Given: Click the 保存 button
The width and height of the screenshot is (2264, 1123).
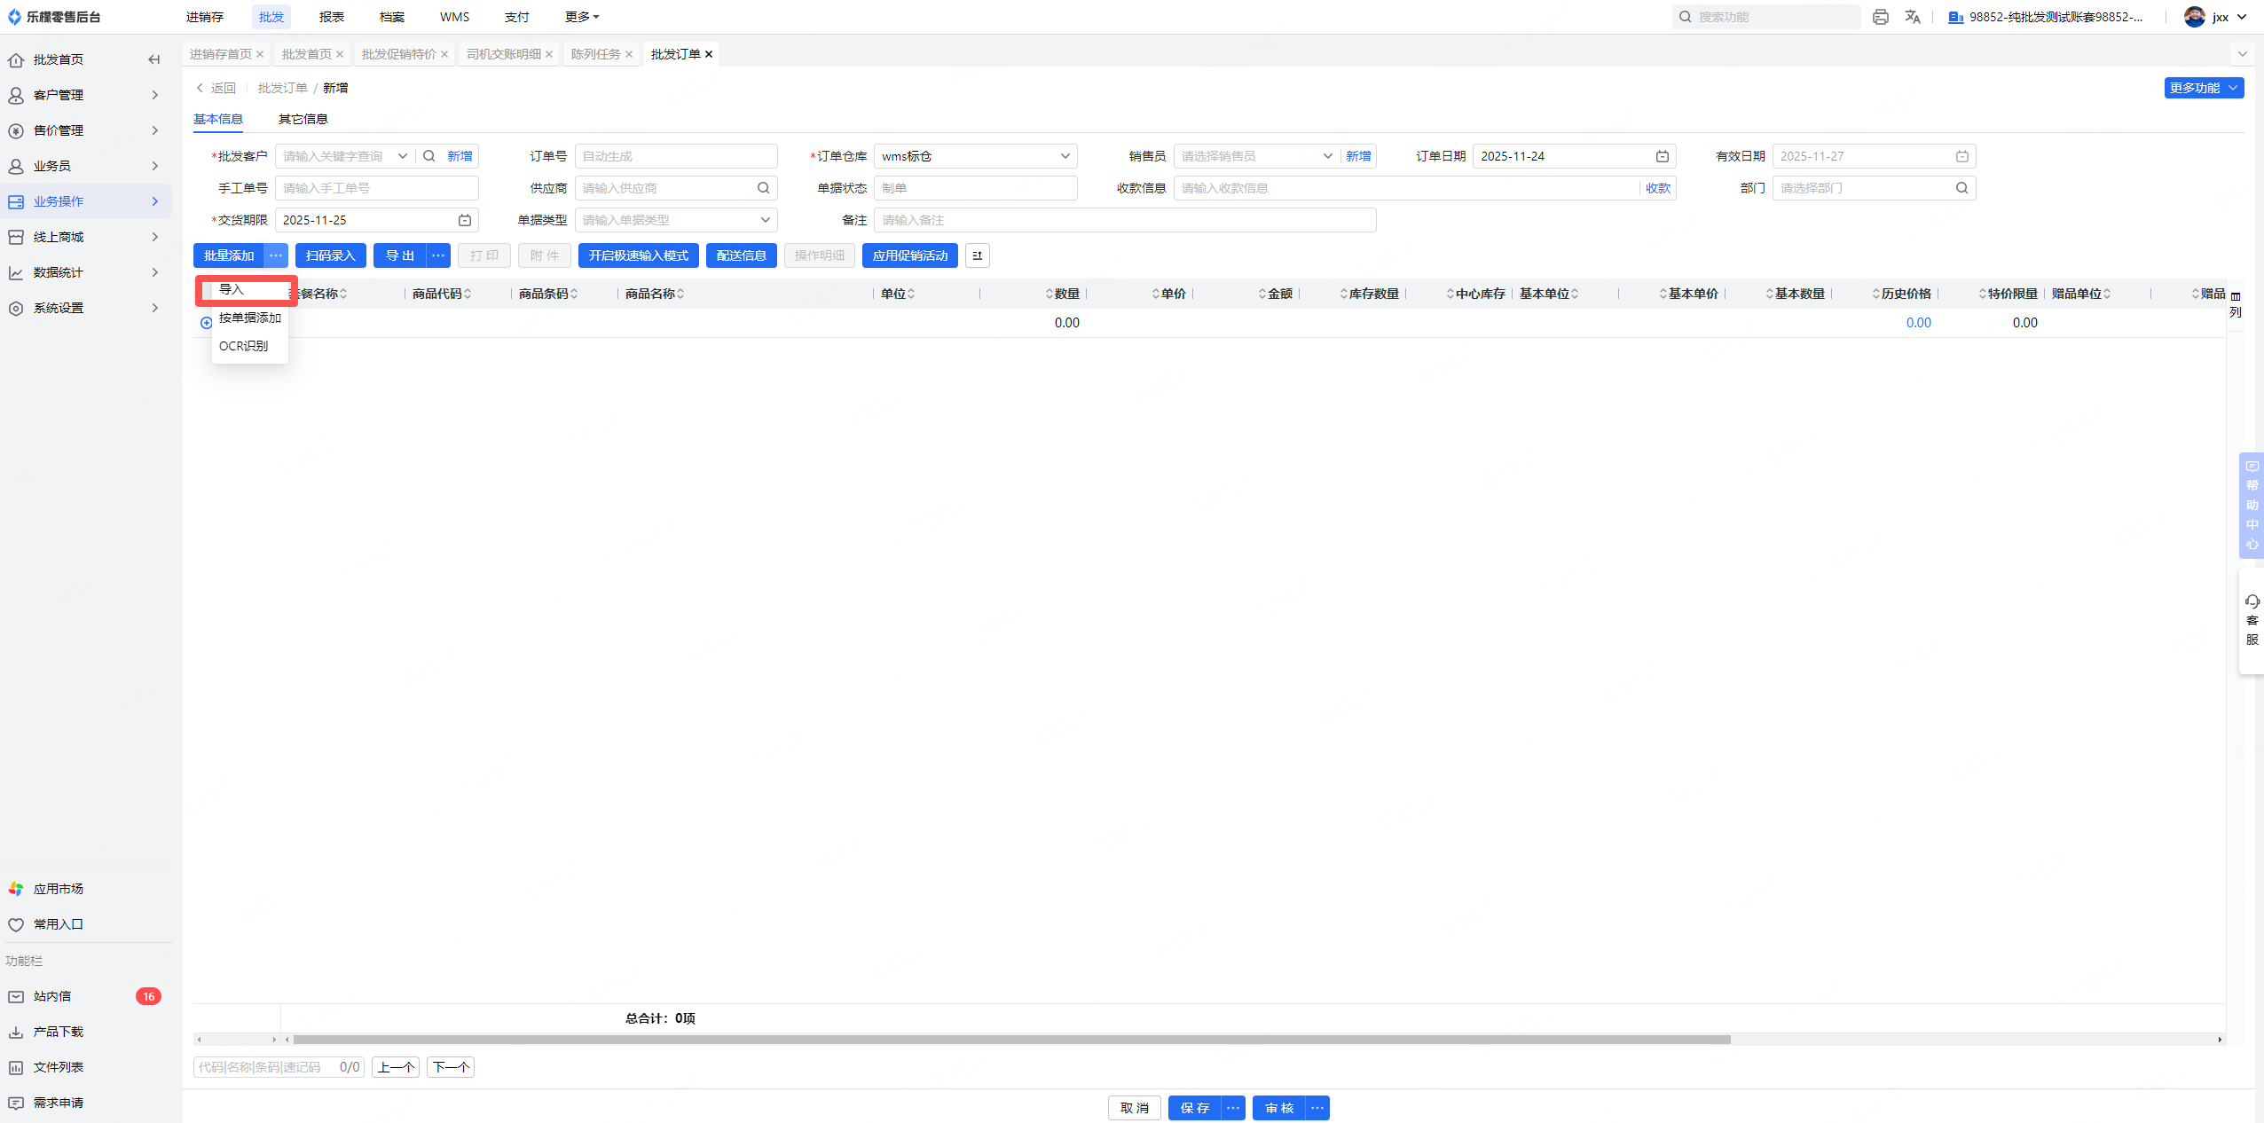Looking at the screenshot, I should (x=1194, y=1108).
